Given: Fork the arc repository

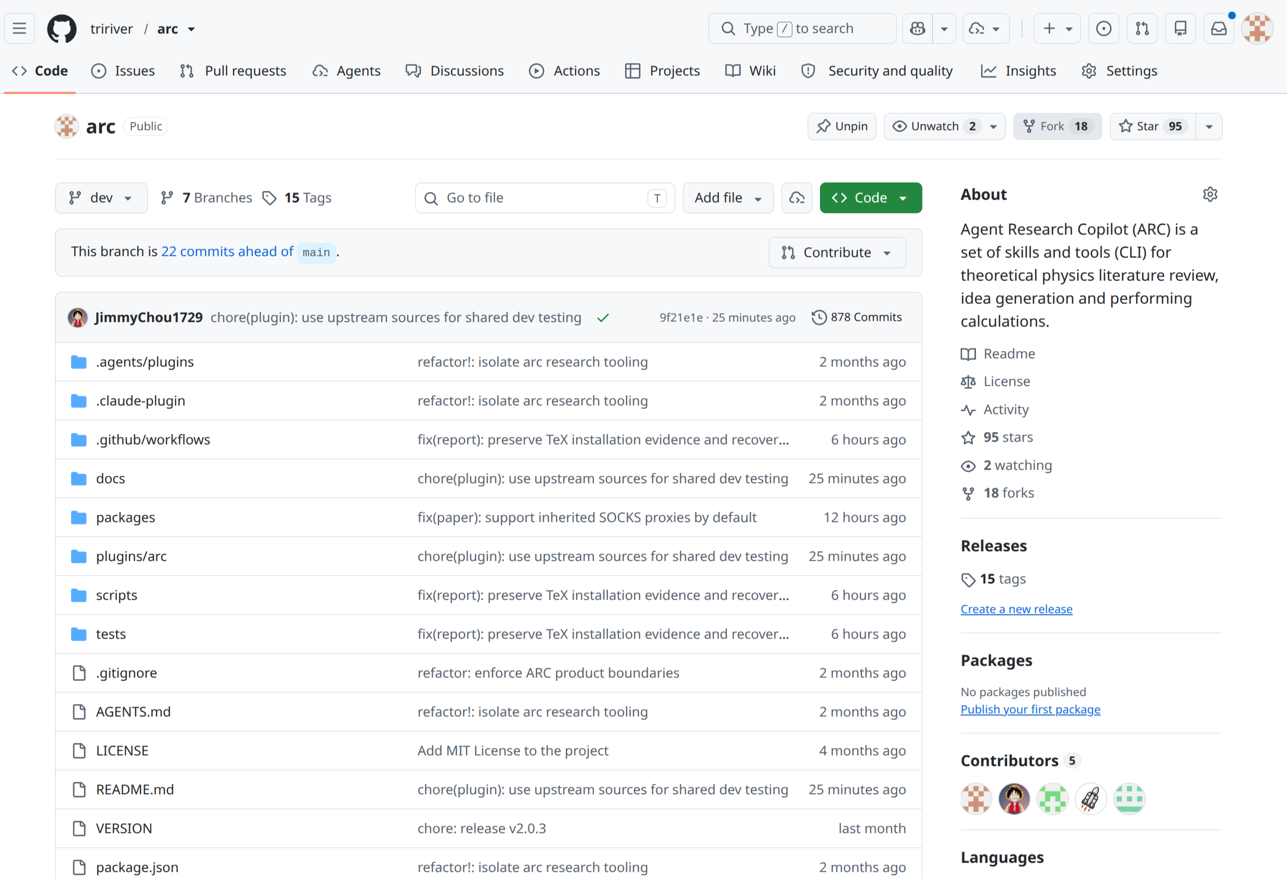Looking at the screenshot, I should [1057, 126].
